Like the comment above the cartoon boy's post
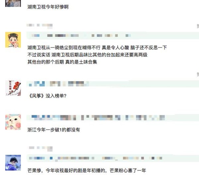 [x=198, y=26]
